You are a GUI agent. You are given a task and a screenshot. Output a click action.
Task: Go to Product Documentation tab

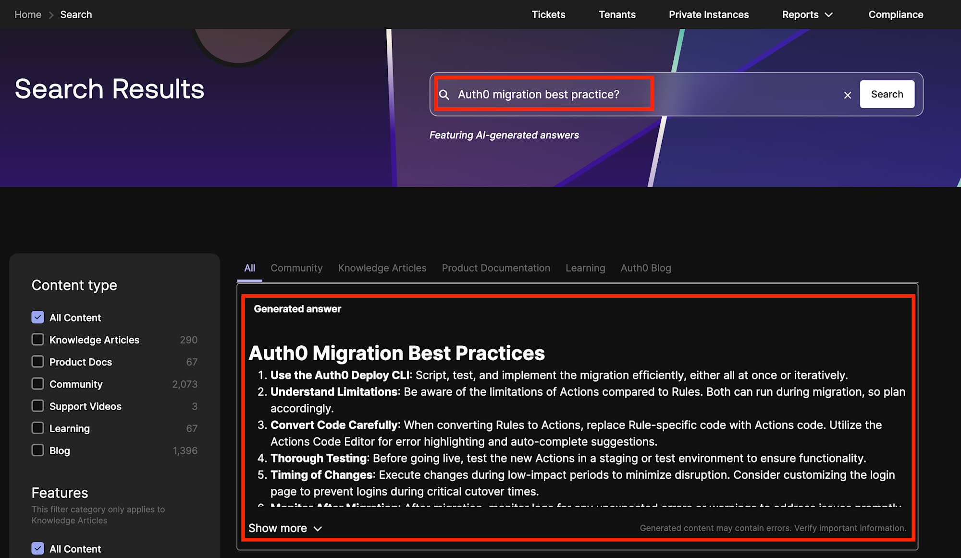[495, 268]
